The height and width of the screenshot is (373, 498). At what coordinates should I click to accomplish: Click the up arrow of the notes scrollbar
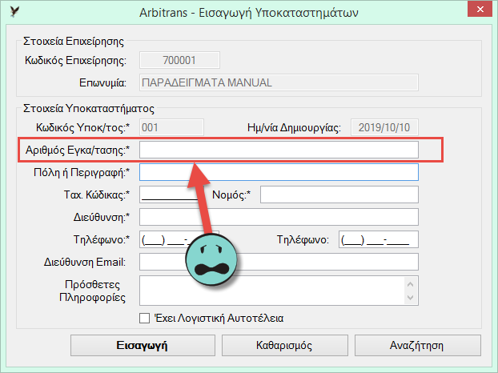(x=411, y=284)
